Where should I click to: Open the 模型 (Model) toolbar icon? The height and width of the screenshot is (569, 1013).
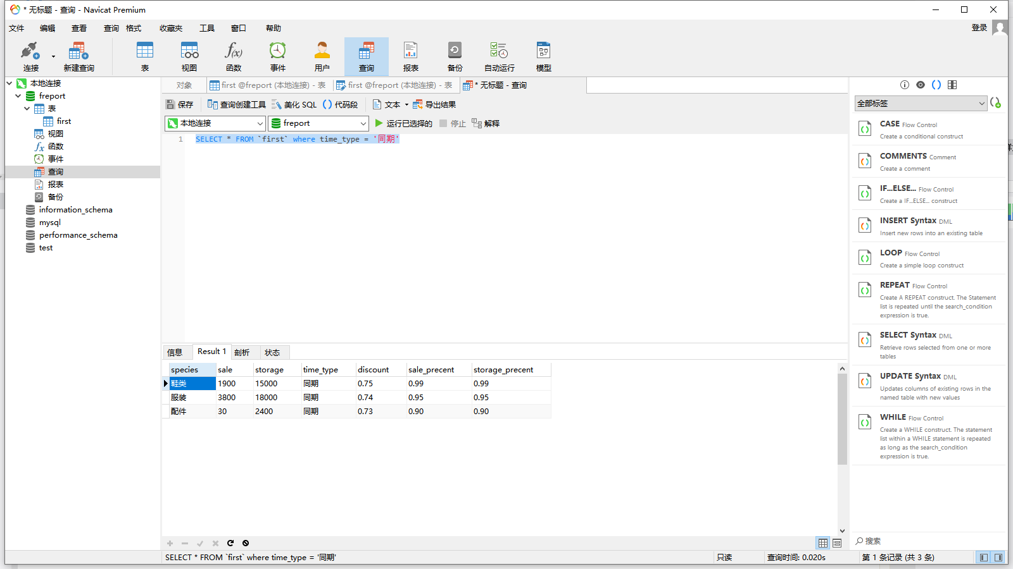(x=544, y=56)
